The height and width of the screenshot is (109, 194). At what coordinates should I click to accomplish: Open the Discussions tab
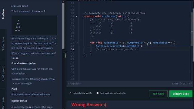[x=3, y=103]
